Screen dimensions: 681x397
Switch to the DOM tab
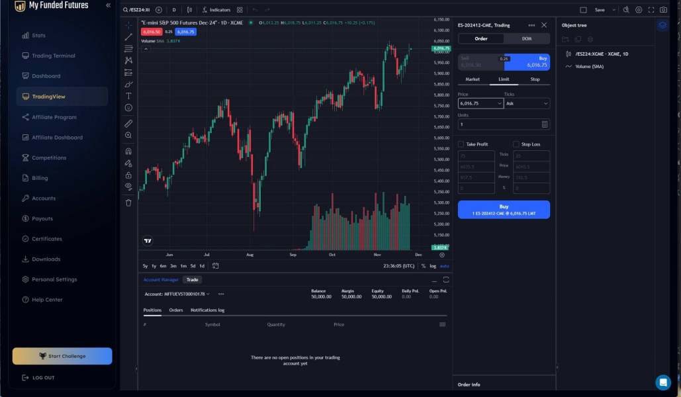(526, 38)
